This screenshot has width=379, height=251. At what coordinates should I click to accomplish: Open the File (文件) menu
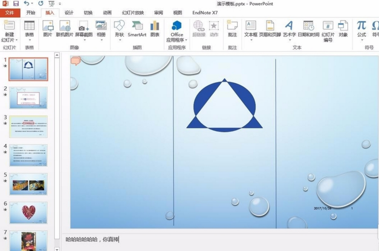10,13
